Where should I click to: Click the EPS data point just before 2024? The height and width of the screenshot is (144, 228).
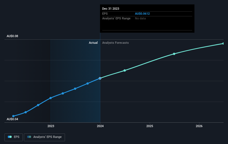click(x=87, y=84)
